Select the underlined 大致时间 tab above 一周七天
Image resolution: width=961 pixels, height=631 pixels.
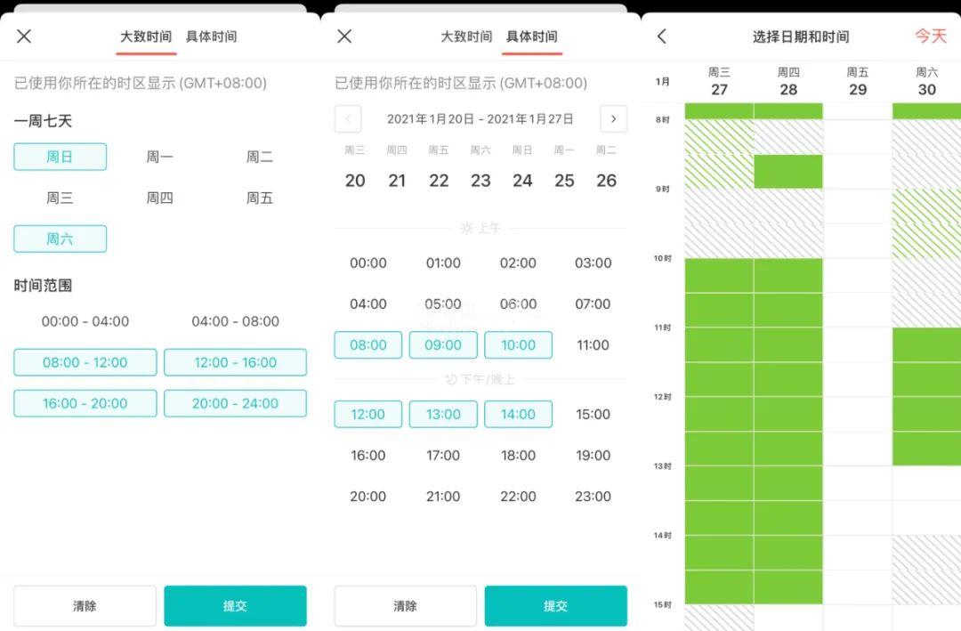click(146, 36)
